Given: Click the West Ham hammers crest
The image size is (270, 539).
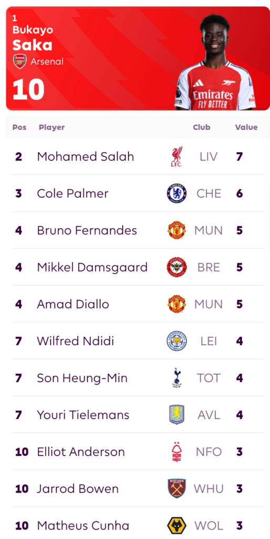Looking at the screenshot, I should pos(176,488).
